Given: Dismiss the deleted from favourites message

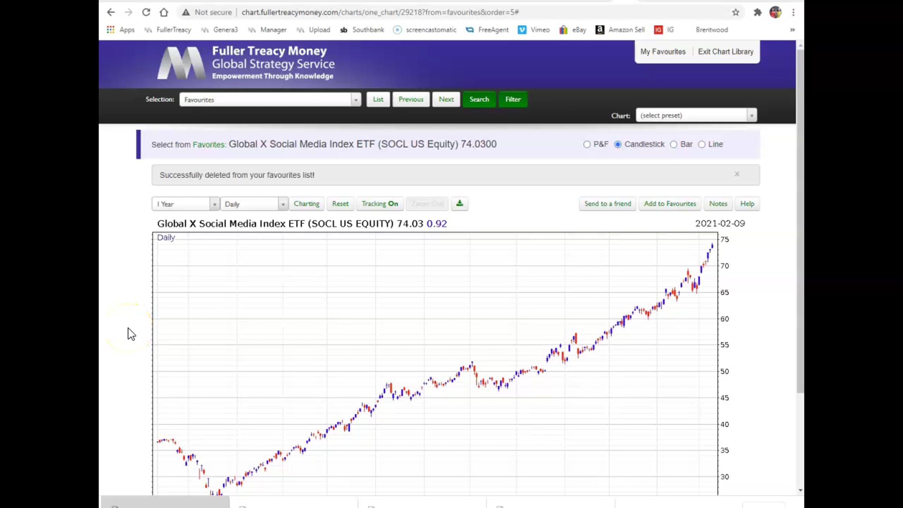Looking at the screenshot, I should [737, 174].
